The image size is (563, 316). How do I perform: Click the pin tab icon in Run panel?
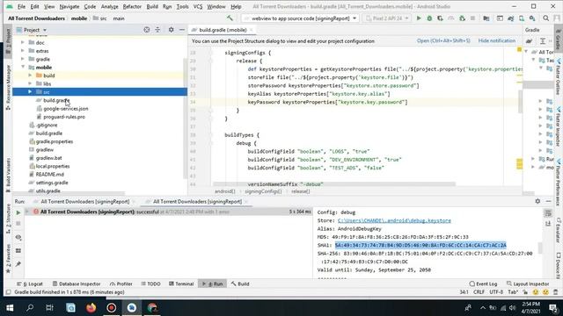[x=18, y=264]
